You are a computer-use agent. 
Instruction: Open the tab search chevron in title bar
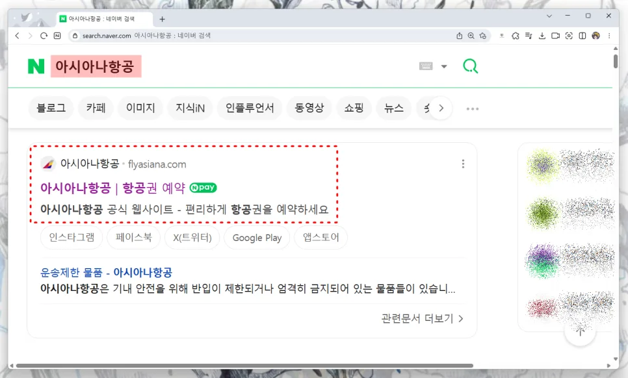[549, 16]
